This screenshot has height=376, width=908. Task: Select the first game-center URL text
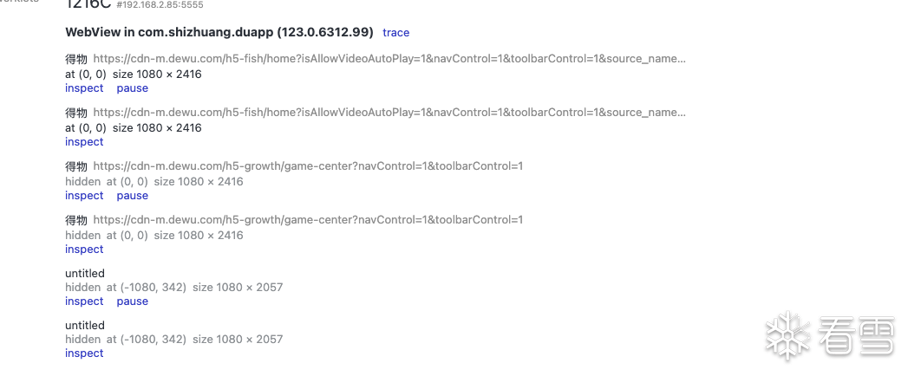pos(308,166)
